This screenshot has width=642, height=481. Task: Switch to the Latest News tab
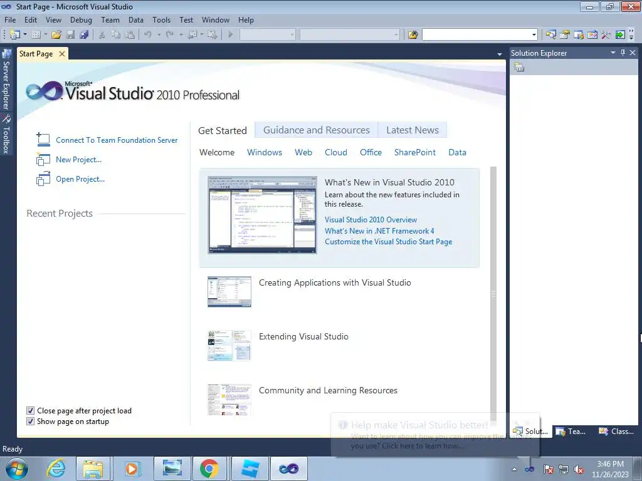tap(413, 130)
